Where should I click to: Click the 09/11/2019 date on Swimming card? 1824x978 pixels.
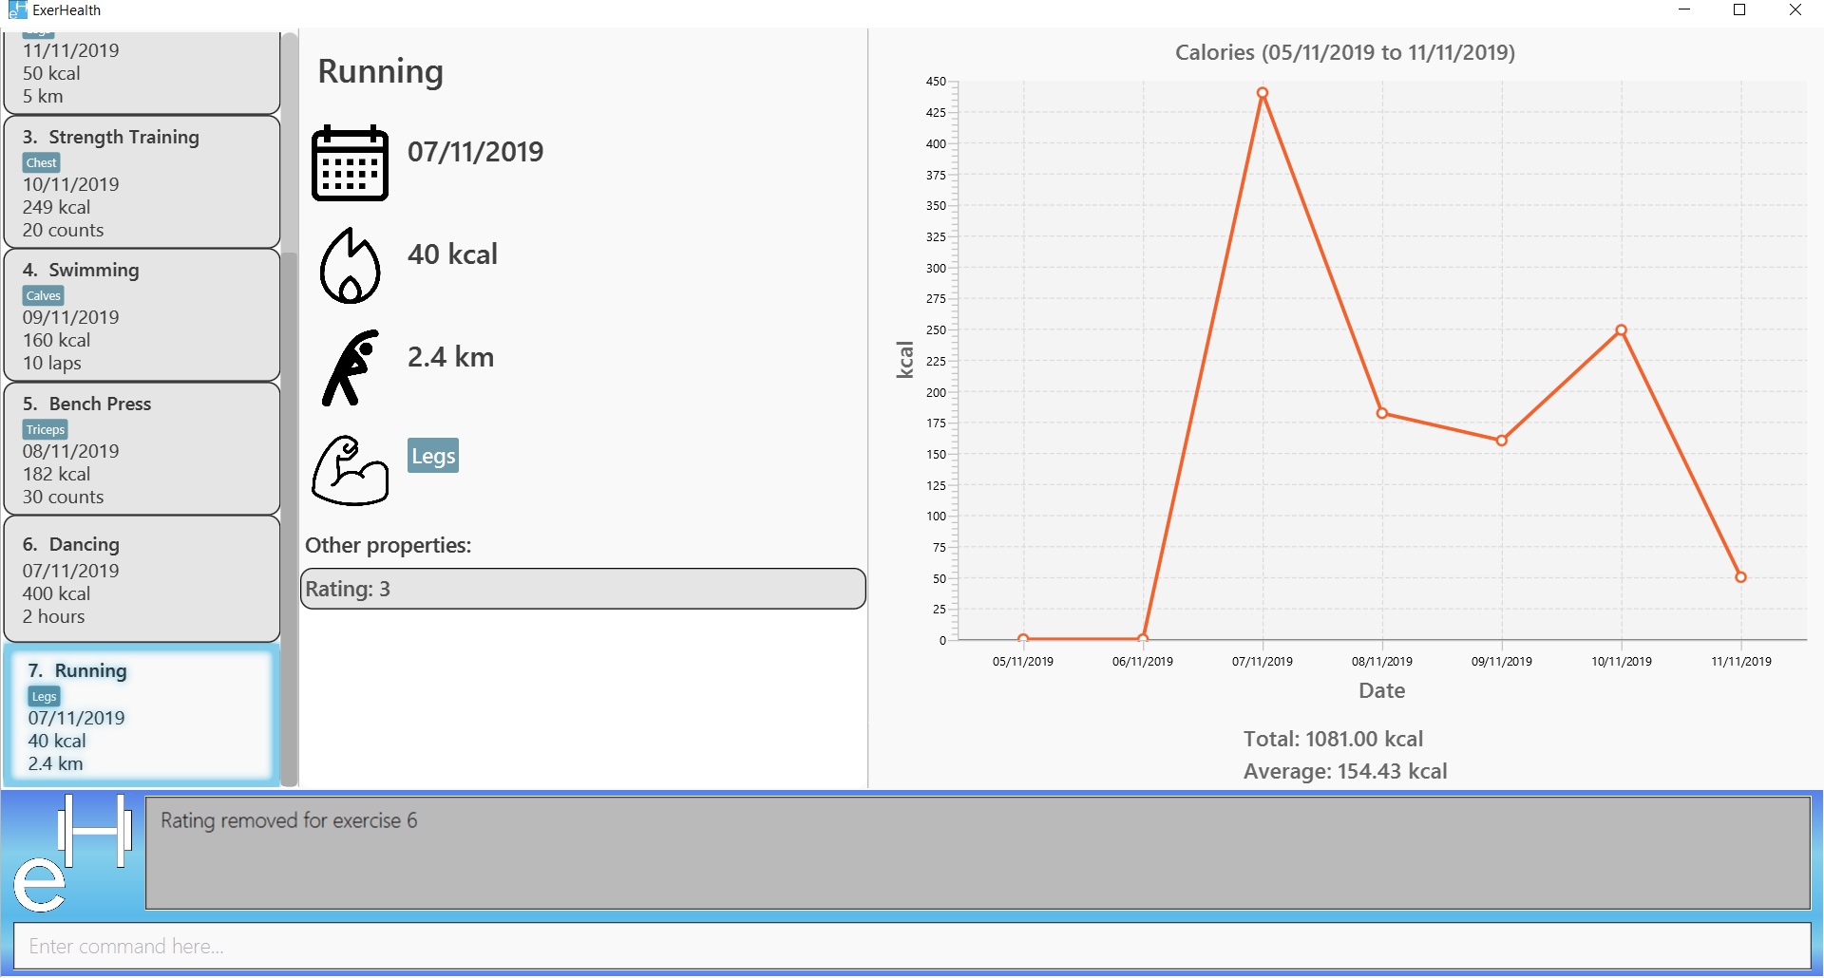(x=71, y=317)
